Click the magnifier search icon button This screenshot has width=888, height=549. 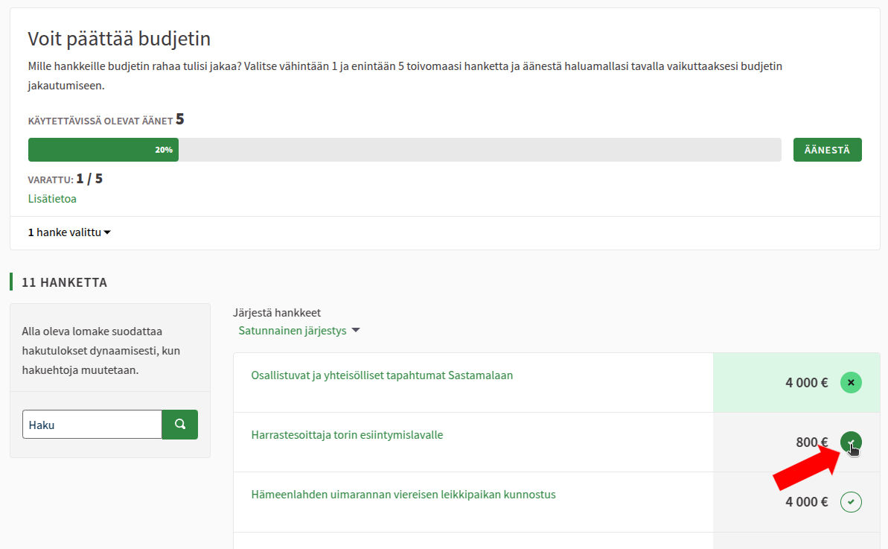(x=179, y=425)
